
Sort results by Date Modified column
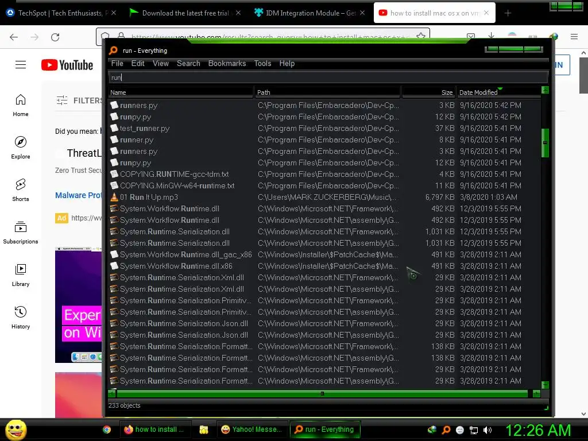pyautogui.click(x=498, y=92)
